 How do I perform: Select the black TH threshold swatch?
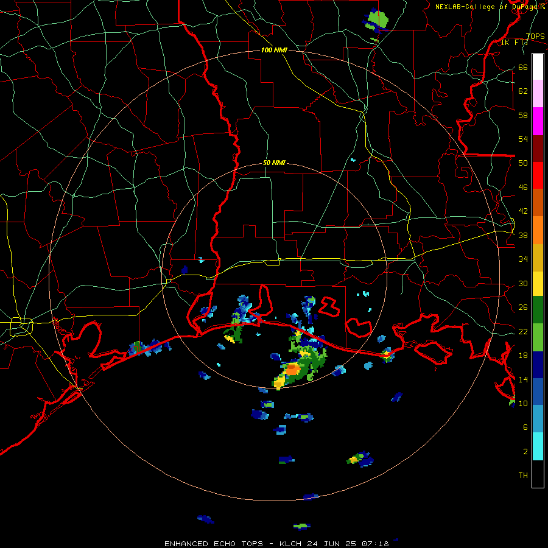[538, 474]
